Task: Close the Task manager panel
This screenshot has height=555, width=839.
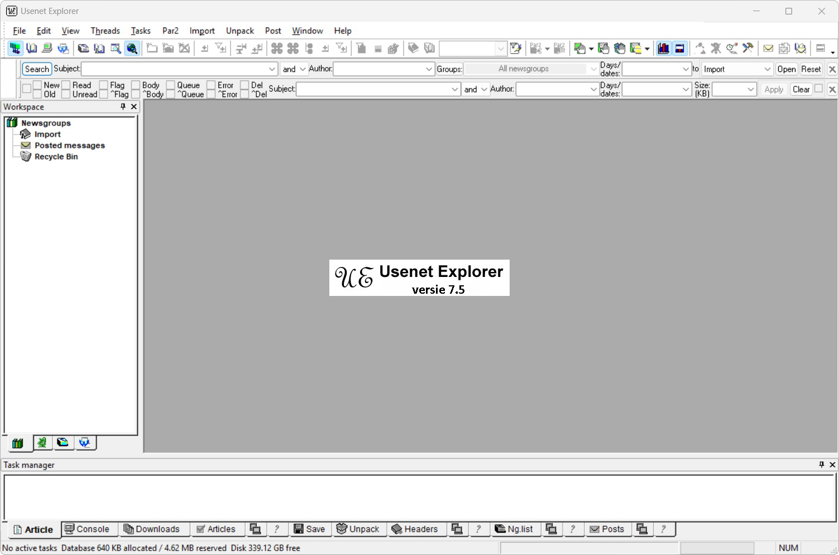Action: (832, 465)
